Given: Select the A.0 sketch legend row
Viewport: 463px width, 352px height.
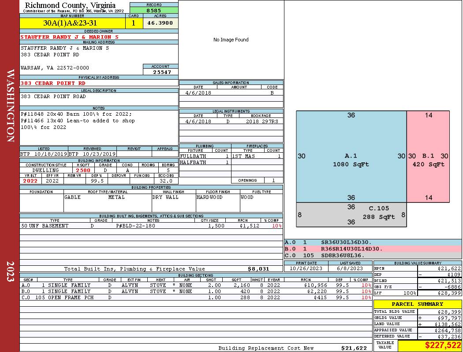Looking at the screenshot, I should click(373, 242).
